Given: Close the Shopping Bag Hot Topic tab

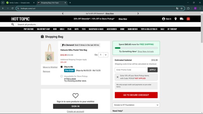Looking at the screenshot, I should pos(65,3).
